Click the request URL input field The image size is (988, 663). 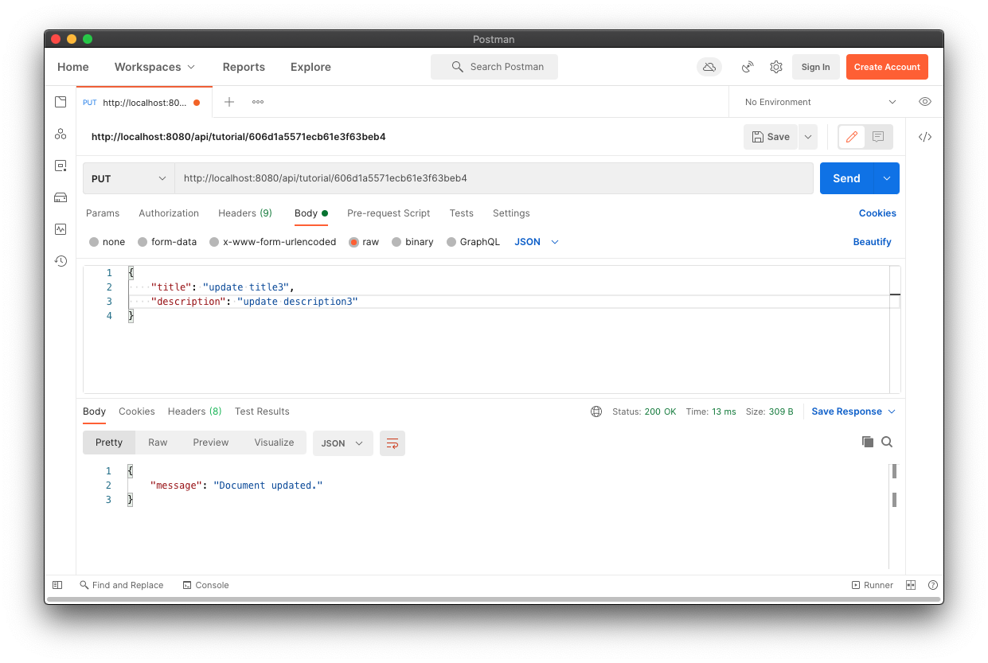tap(494, 178)
